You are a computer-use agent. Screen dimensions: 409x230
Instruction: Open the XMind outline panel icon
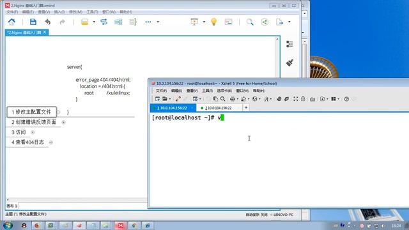click(289, 44)
